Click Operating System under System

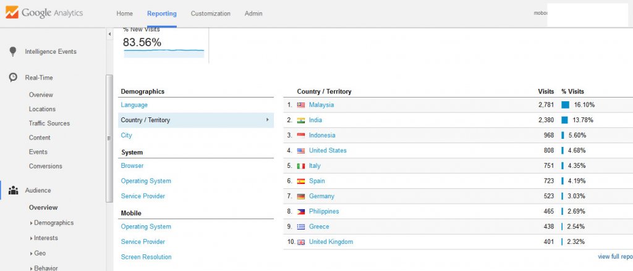tap(146, 181)
